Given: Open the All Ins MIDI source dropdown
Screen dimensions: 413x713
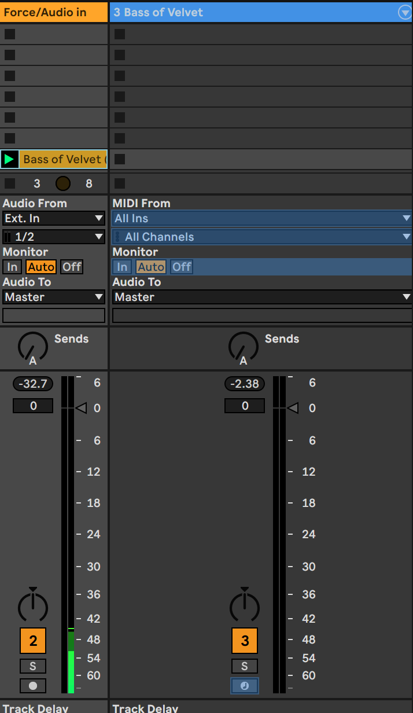Looking at the screenshot, I should pyautogui.click(x=262, y=218).
